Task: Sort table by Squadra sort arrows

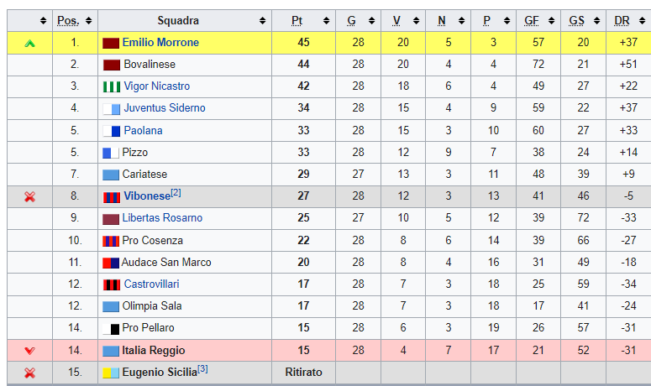Action: pos(262,20)
